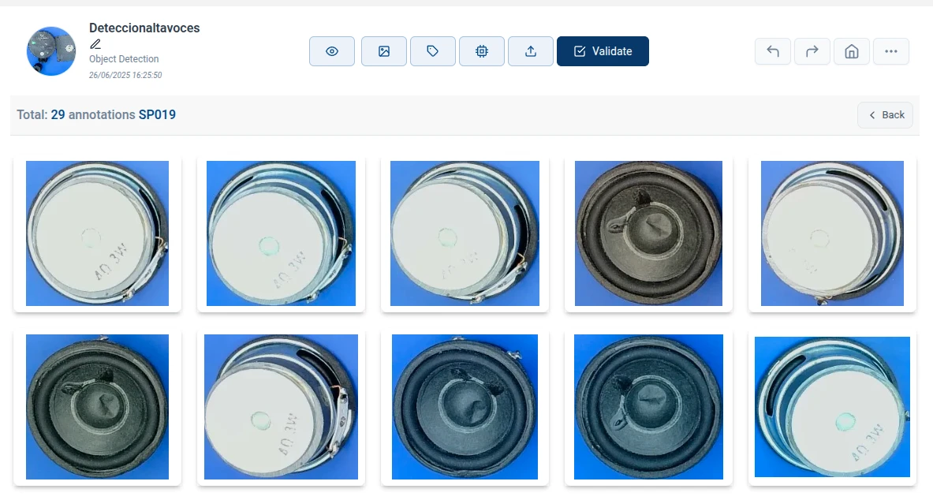Launch the AI model chip tool

pyautogui.click(x=481, y=50)
